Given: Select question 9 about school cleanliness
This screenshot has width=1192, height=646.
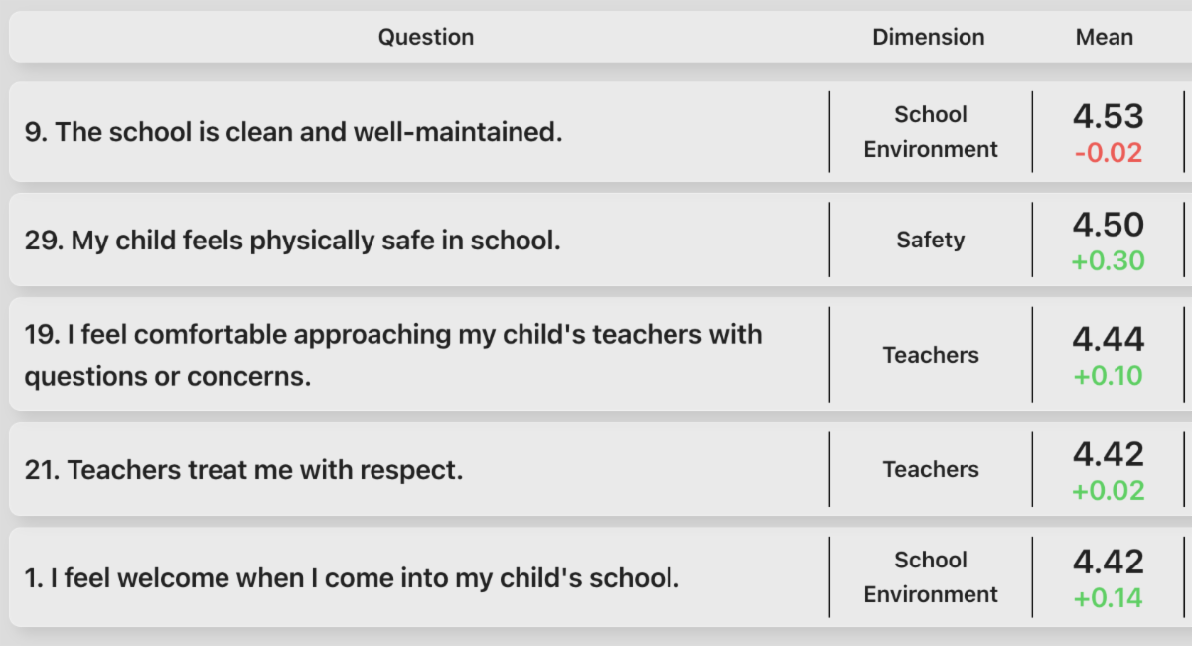Looking at the screenshot, I should tap(294, 132).
